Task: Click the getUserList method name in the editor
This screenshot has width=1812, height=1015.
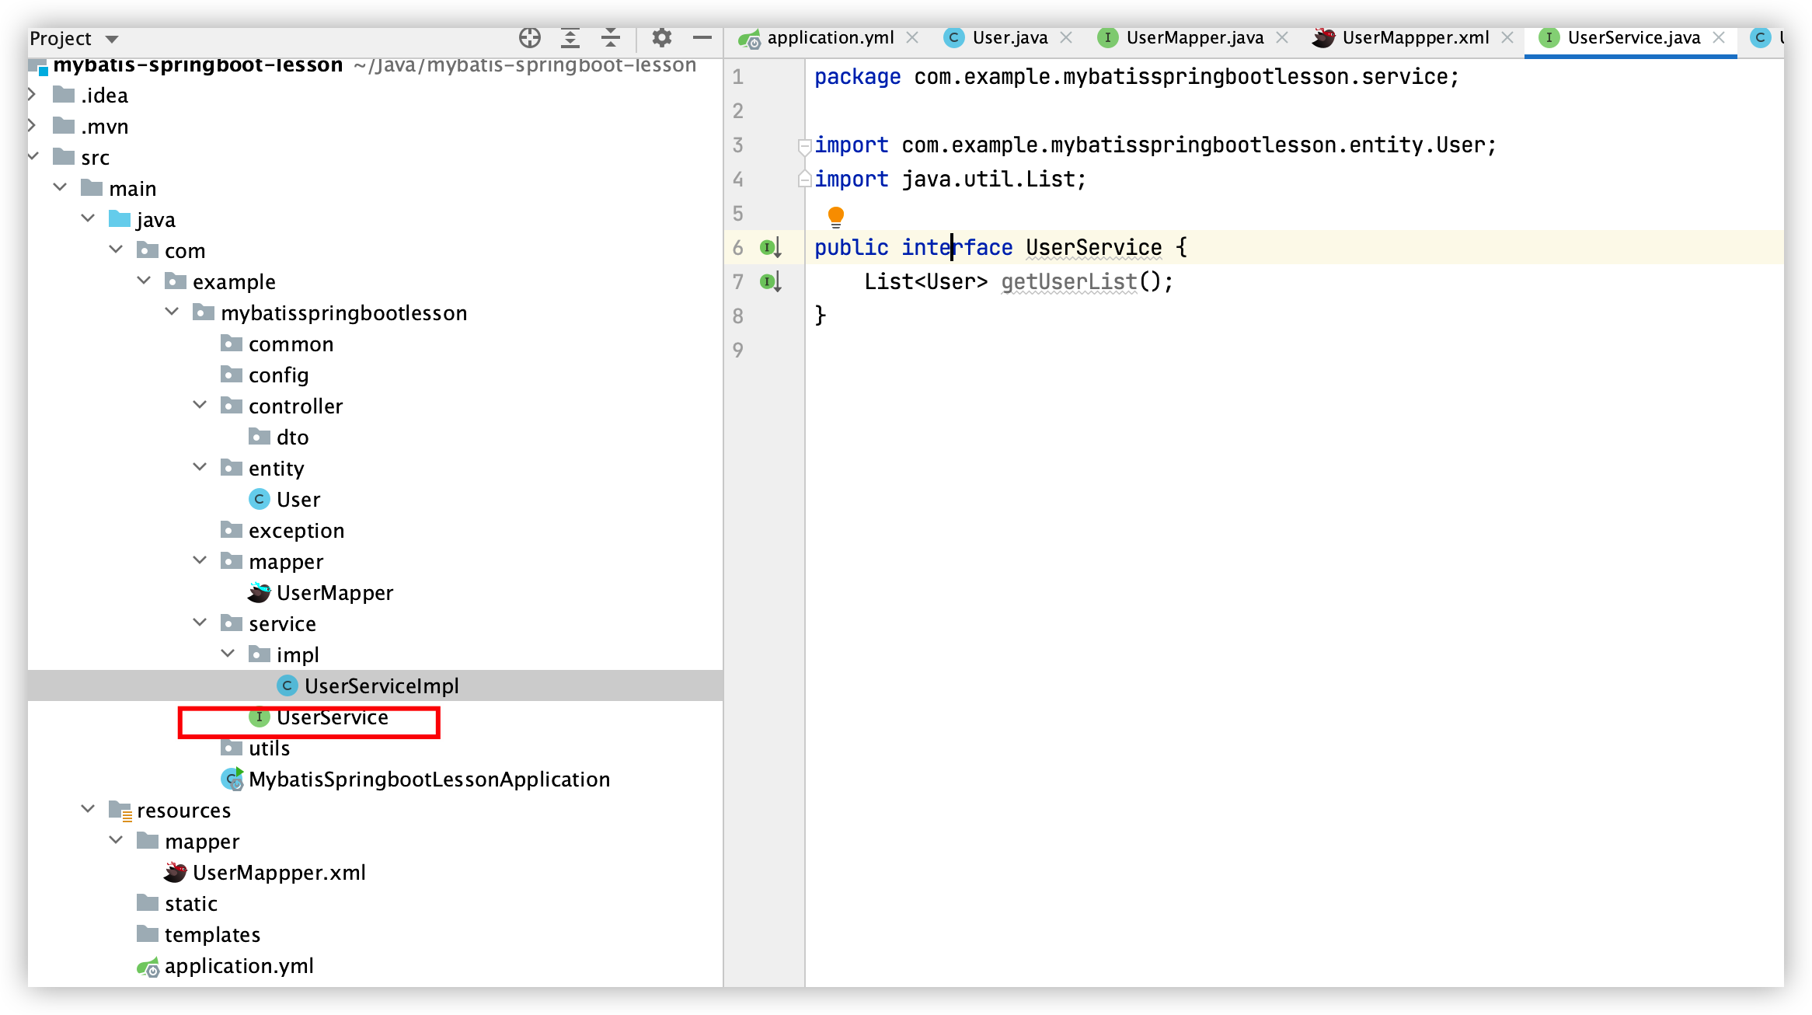Action: tap(1068, 281)
